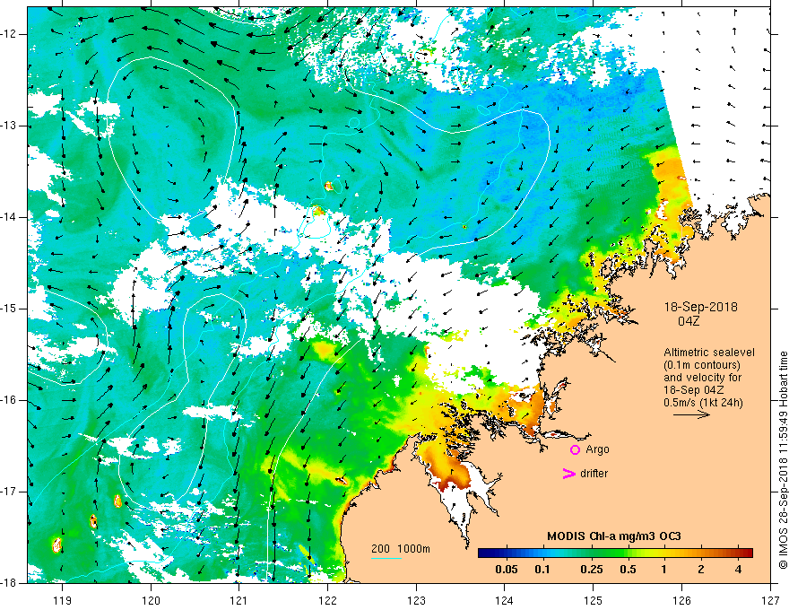Click the IMOS copyright timestamp text
The width and height of the screenshot is (789, 610).
783,460
